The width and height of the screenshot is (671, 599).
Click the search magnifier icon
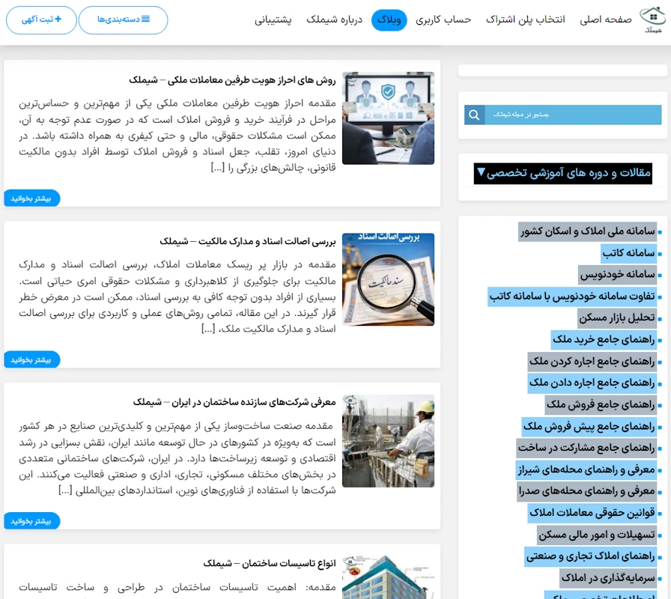(x=474, y=115)
